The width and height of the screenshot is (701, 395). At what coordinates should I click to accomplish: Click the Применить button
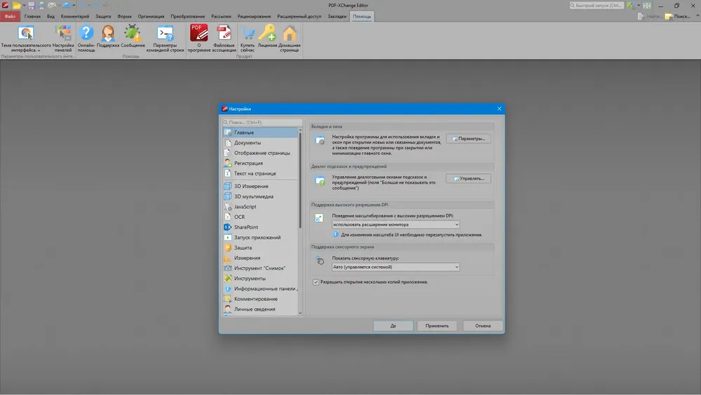(x=437, y=326)
